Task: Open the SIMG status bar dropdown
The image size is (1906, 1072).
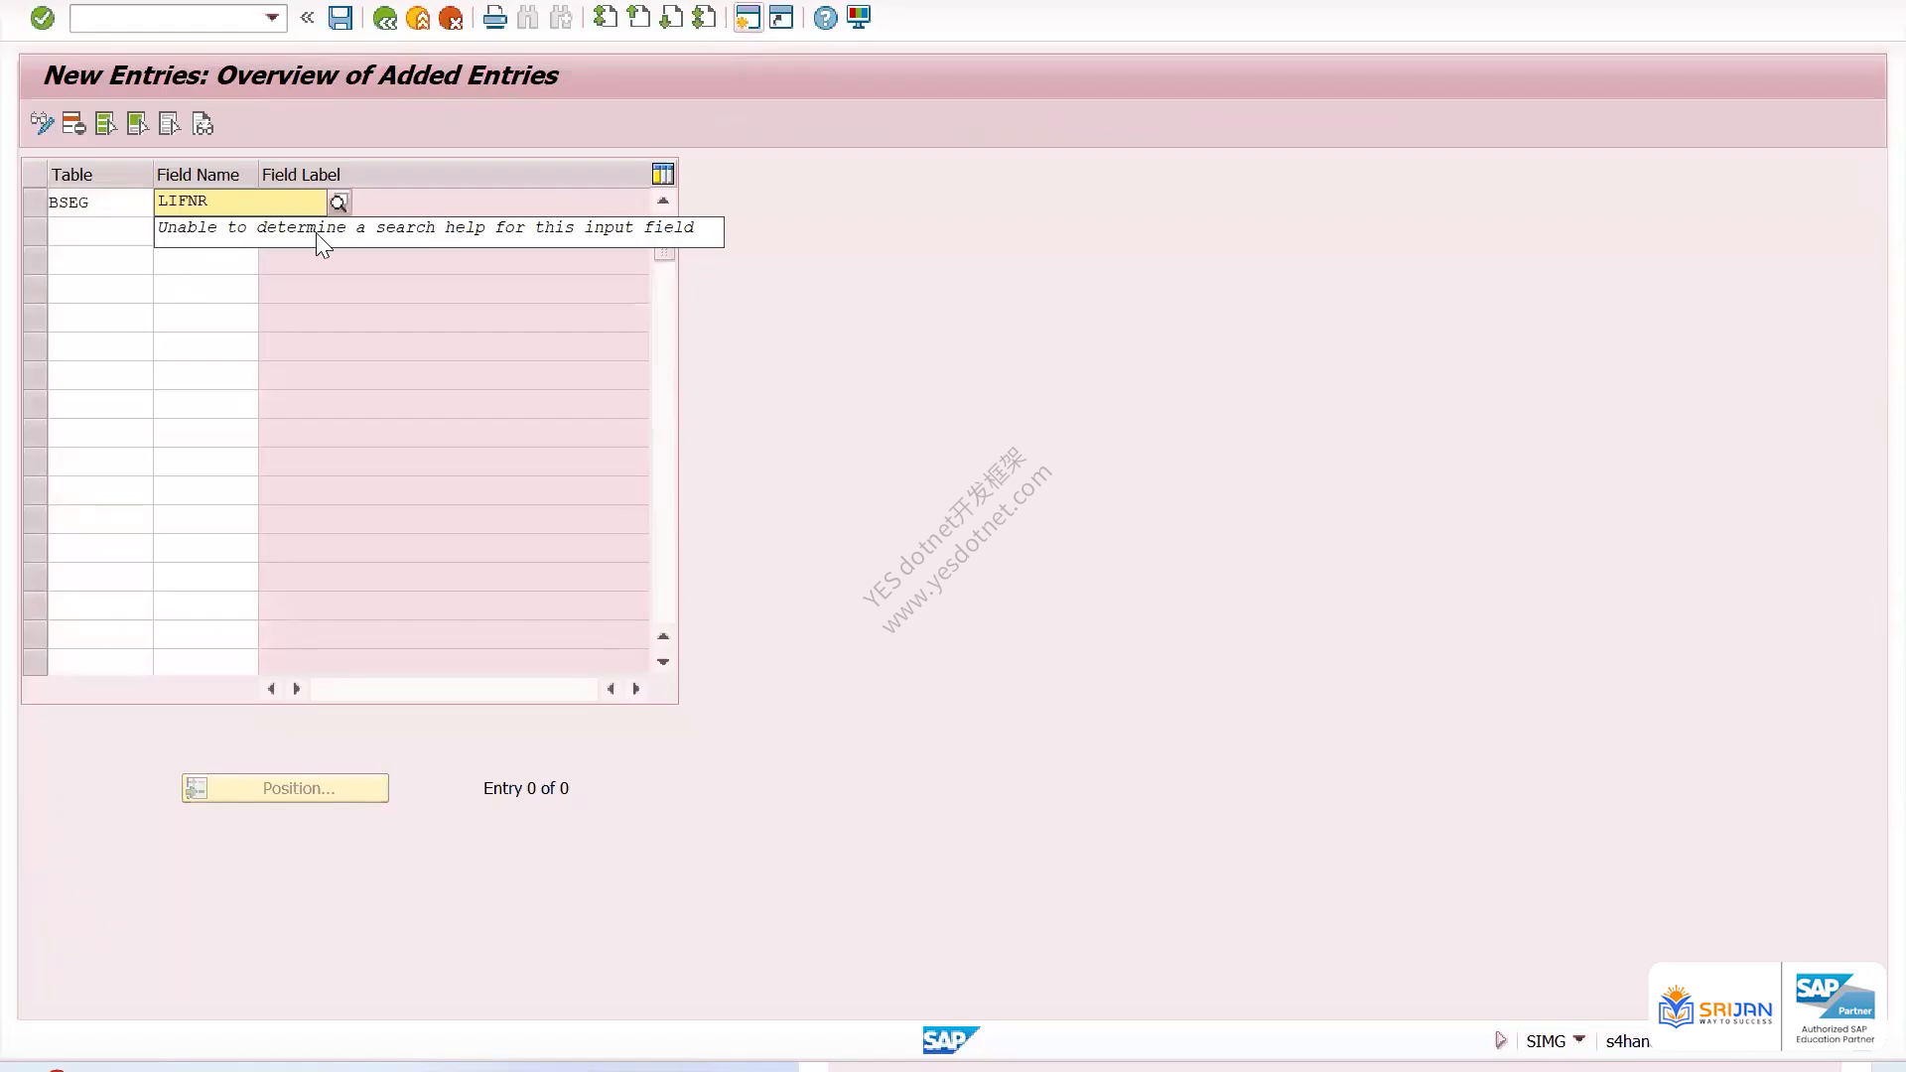Action: [x=1579, y=1039]
